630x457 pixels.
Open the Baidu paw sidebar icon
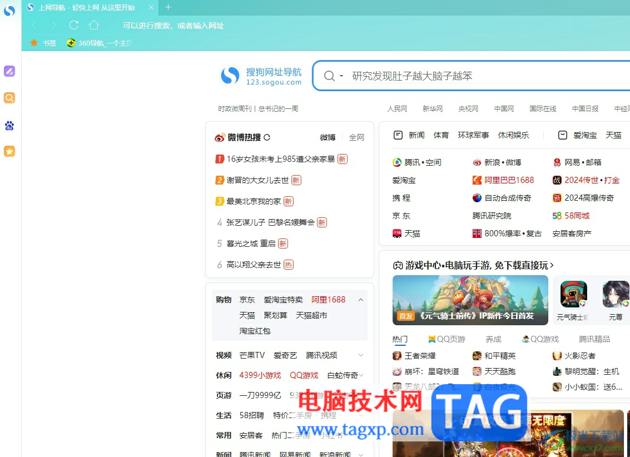point(9,126)
